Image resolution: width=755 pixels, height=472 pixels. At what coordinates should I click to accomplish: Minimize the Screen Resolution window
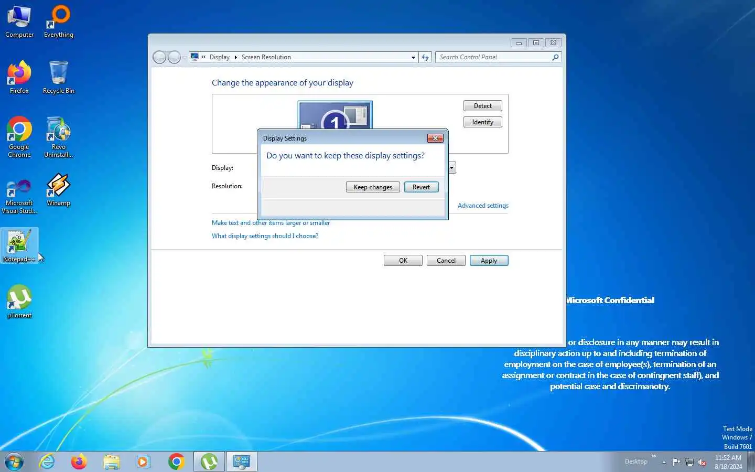[x=518, y=43]
